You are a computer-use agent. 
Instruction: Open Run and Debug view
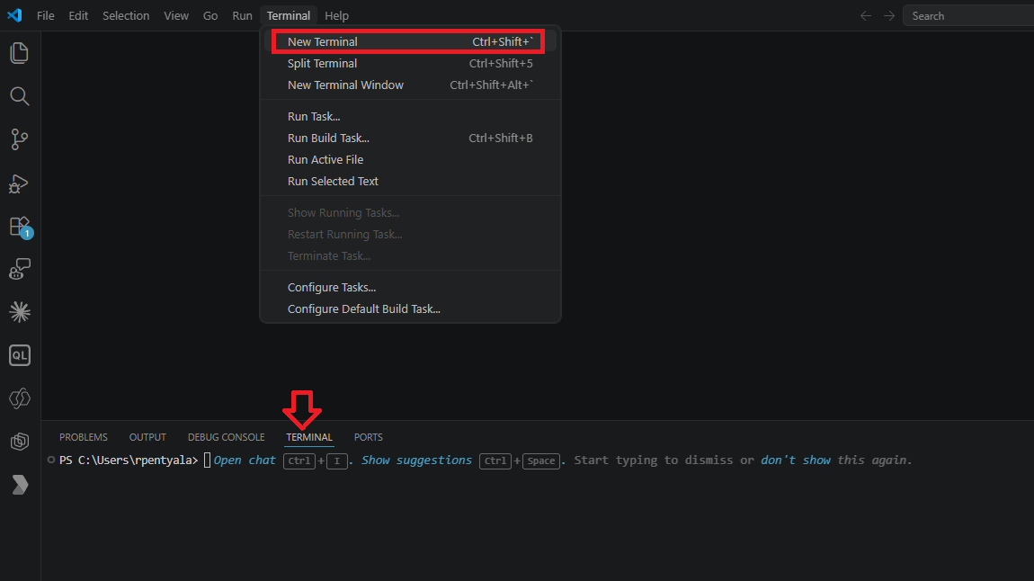tap(20, 183)
